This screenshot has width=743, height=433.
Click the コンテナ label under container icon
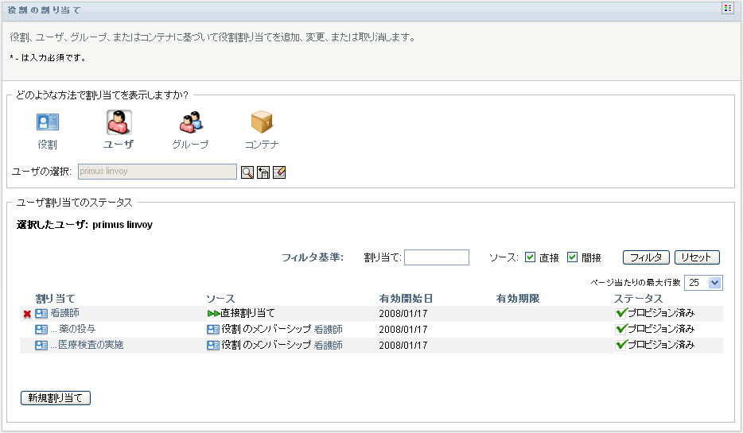262,145
